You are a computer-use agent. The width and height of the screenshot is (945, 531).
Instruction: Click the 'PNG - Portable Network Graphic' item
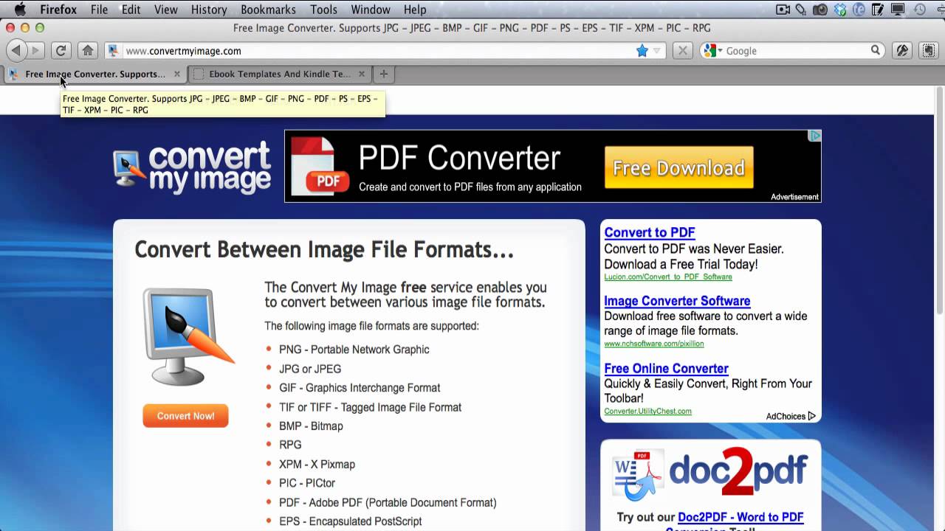point(354,350)
